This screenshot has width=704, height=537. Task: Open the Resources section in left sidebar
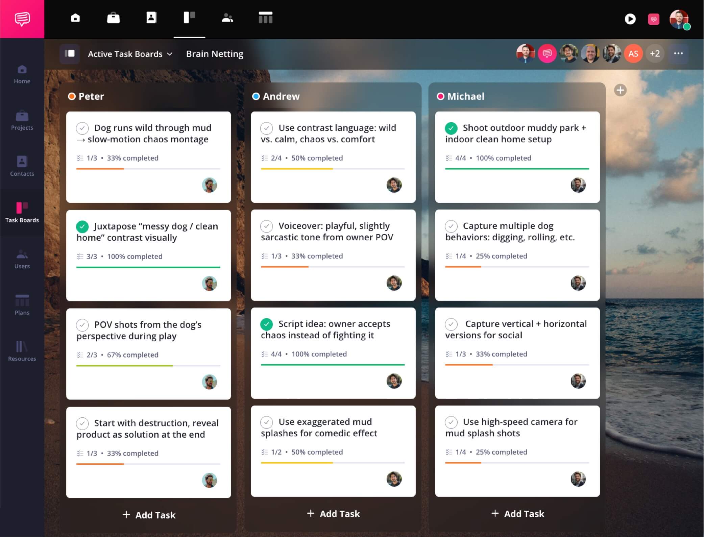pyautogui.click(x=22, y=351)
